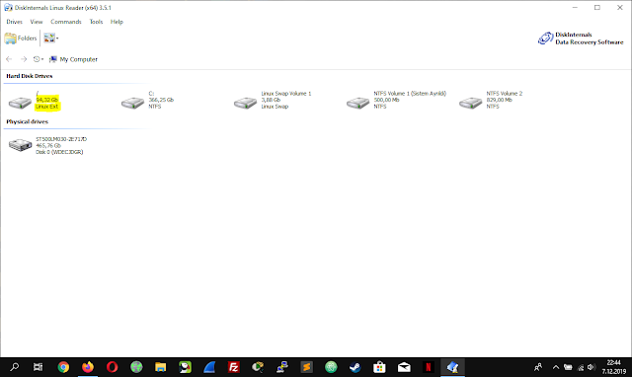Click the Linux Reader taskbar icon
632x377 pixels.
(x=452, y=367)
